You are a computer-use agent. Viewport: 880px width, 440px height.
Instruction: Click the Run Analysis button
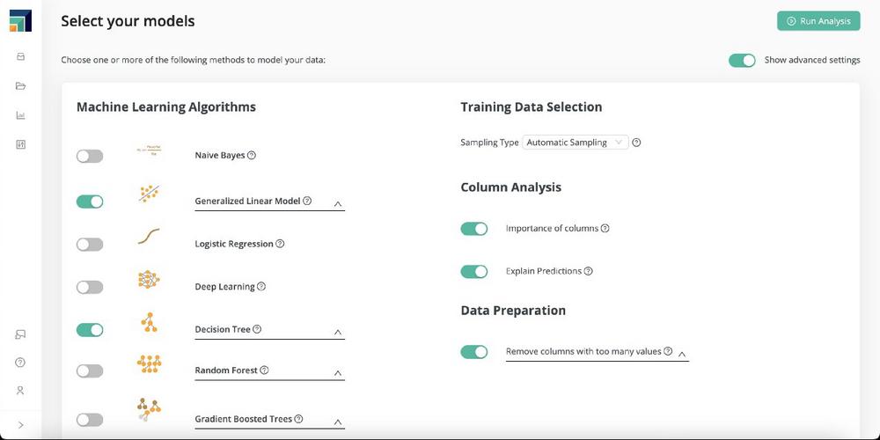pos(818,21)
